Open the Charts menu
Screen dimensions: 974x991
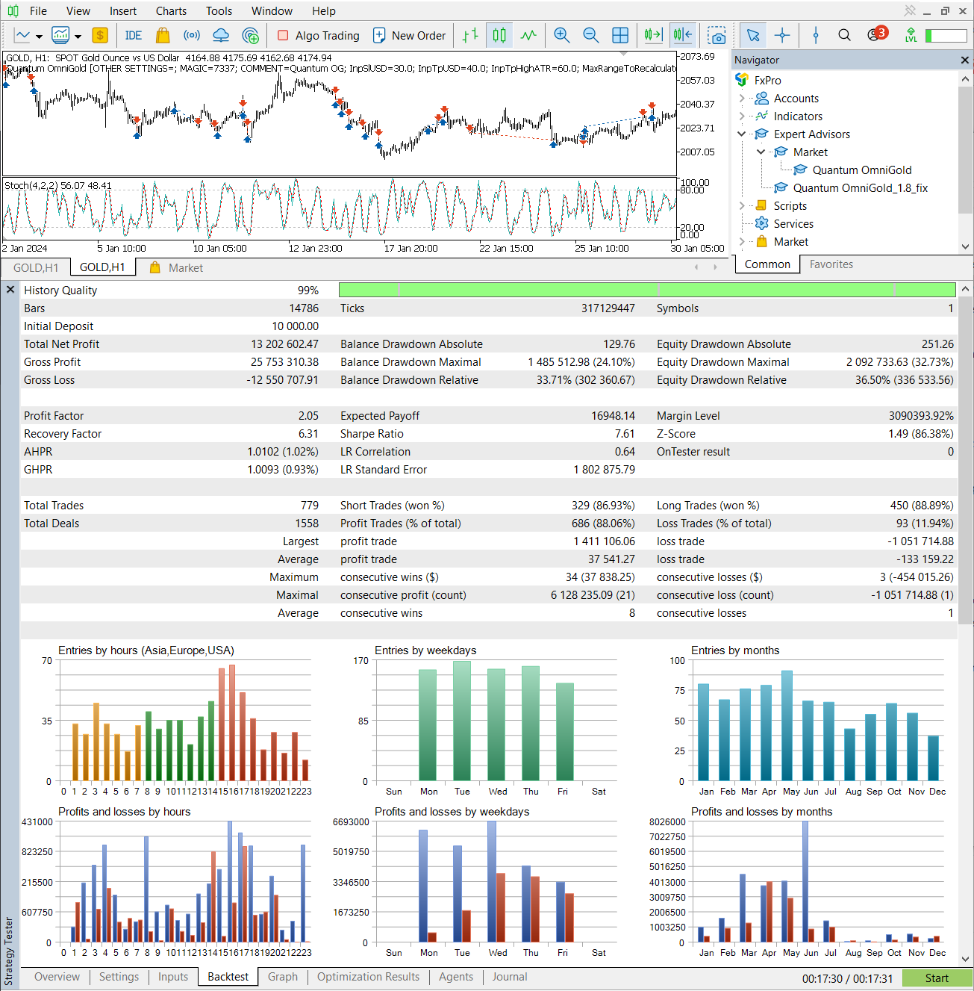click(171, 11)
